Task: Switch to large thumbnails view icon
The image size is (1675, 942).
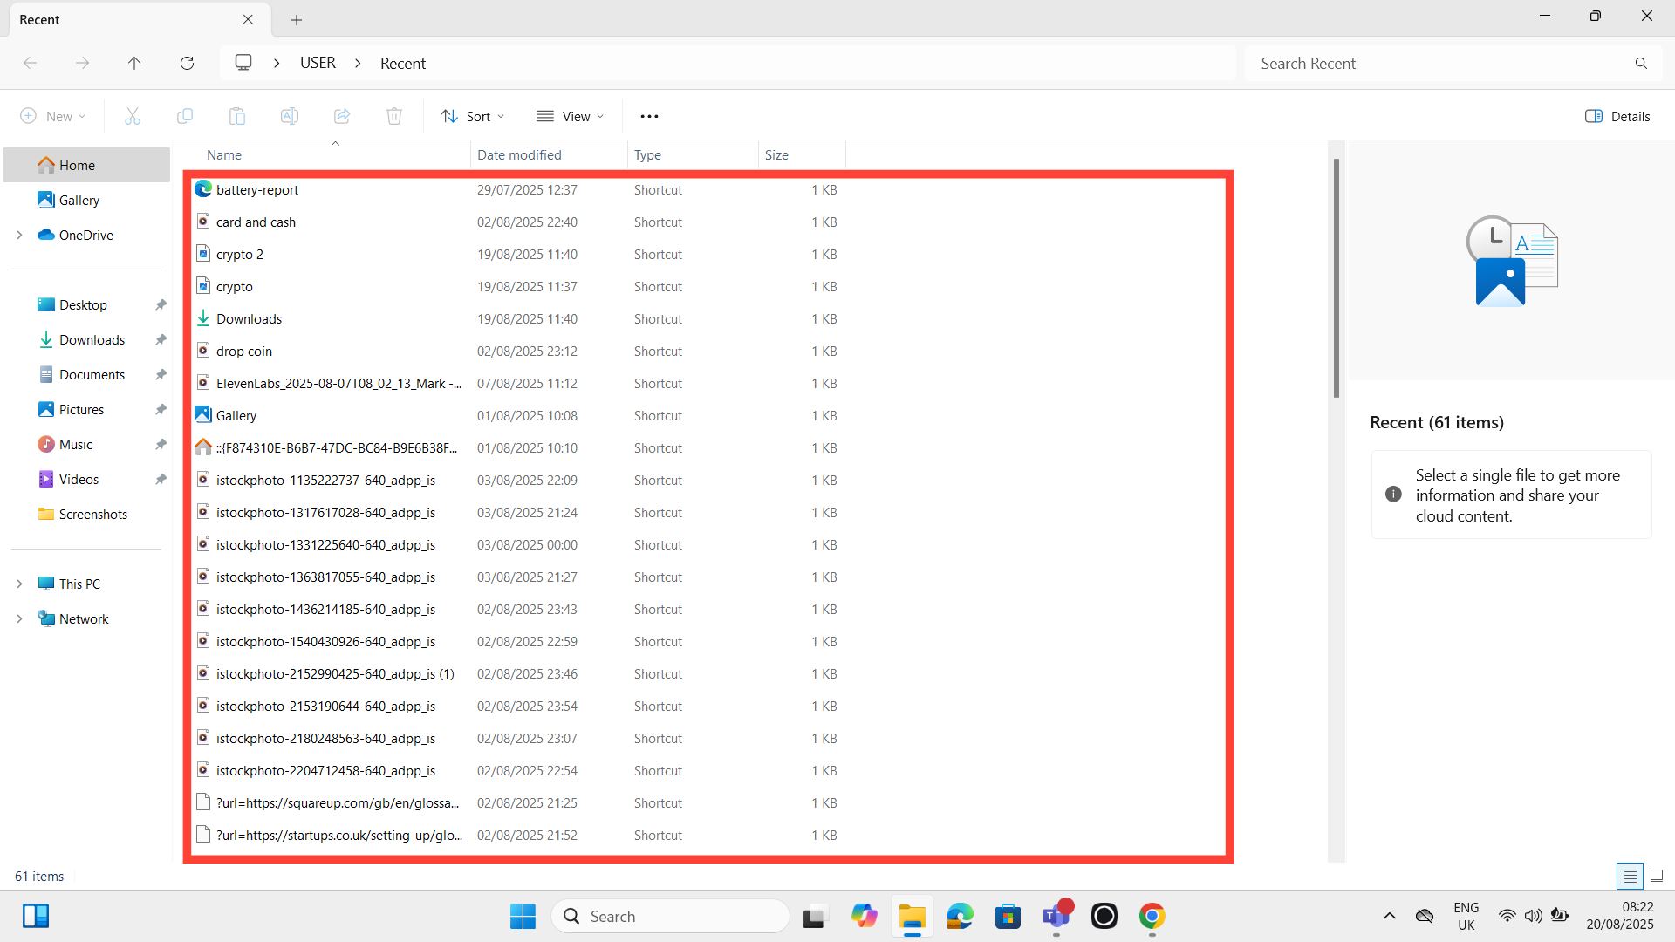Action: (x=1656, y=876)
